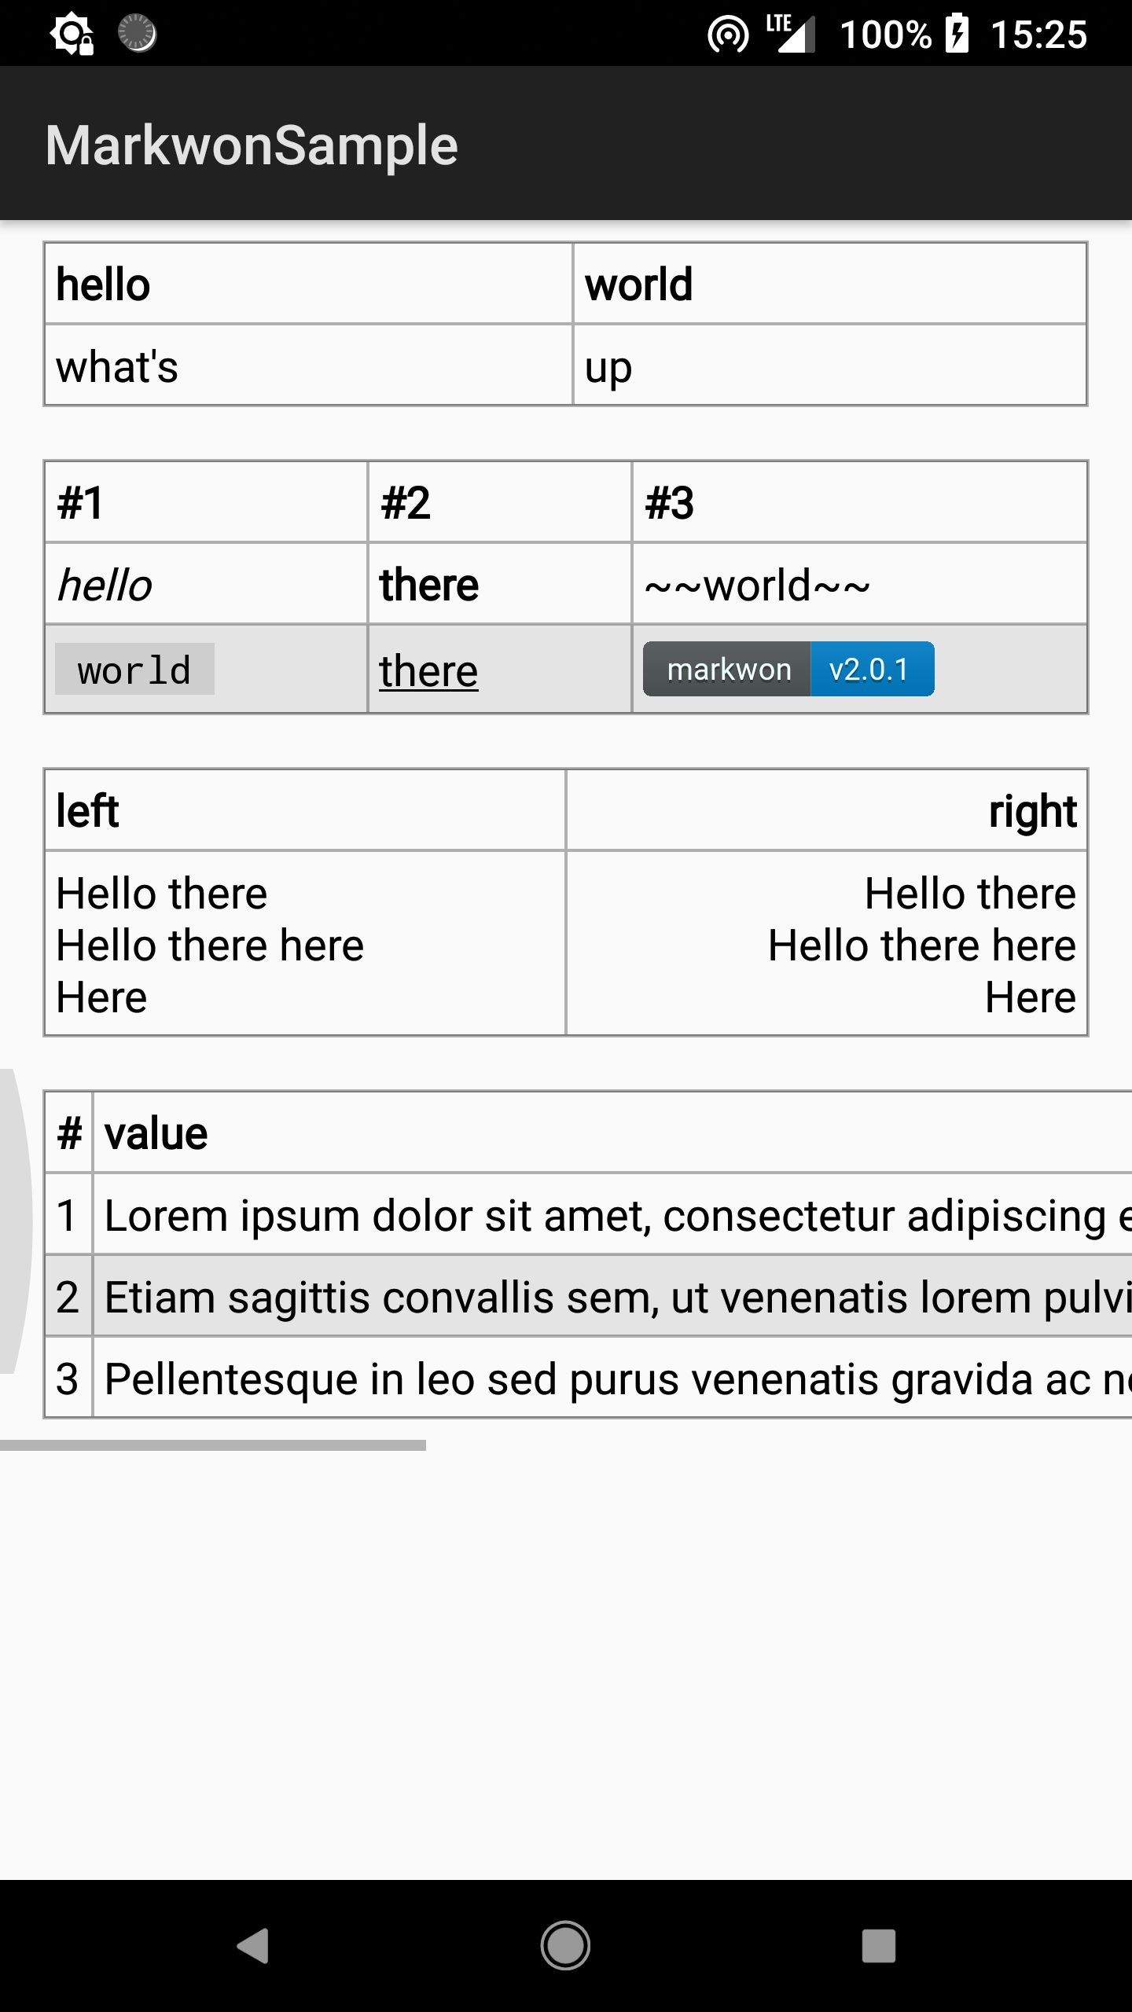Follow the underlined 'there' link

tap(428, 671)
